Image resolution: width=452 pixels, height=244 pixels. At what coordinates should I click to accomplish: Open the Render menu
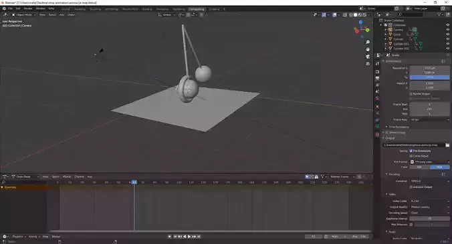click(28, 9)
